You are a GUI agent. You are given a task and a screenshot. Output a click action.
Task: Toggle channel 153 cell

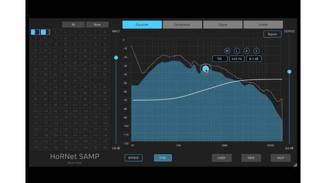36,147
